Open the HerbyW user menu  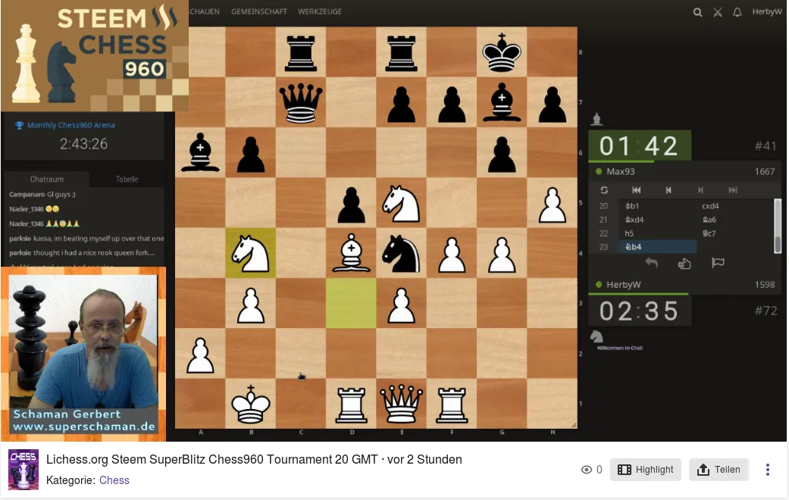click(x=767, y=11)
